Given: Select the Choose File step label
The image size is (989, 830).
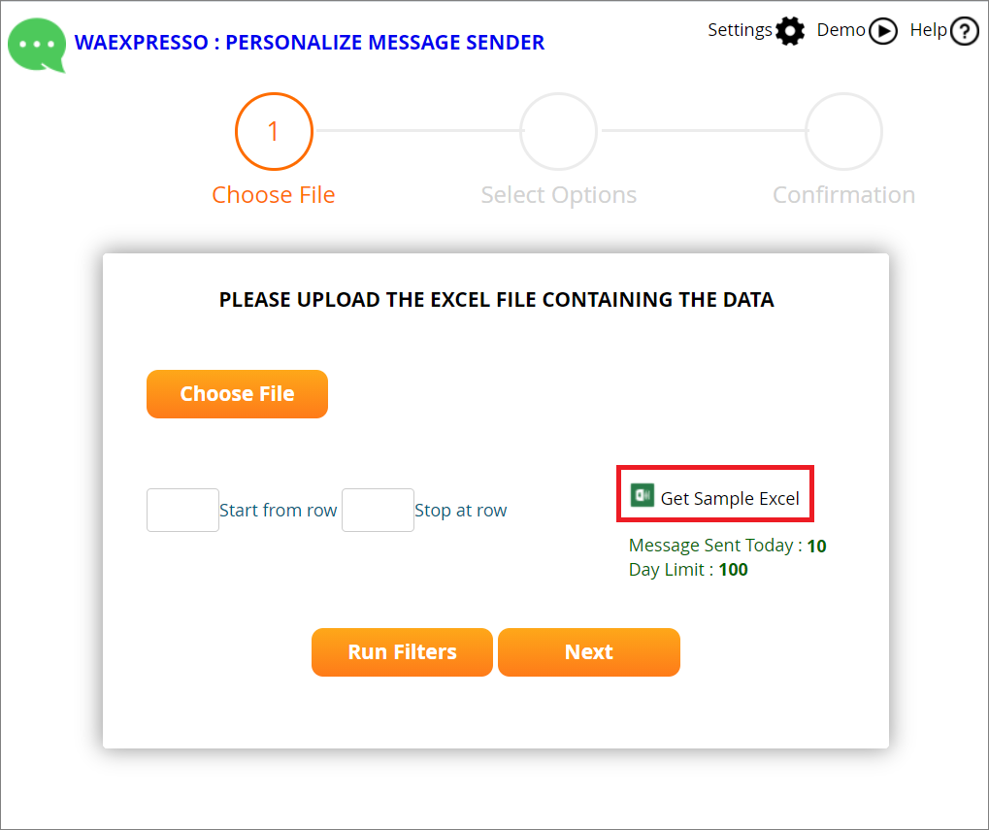Looking at the screenshot, I should point(274,195).
